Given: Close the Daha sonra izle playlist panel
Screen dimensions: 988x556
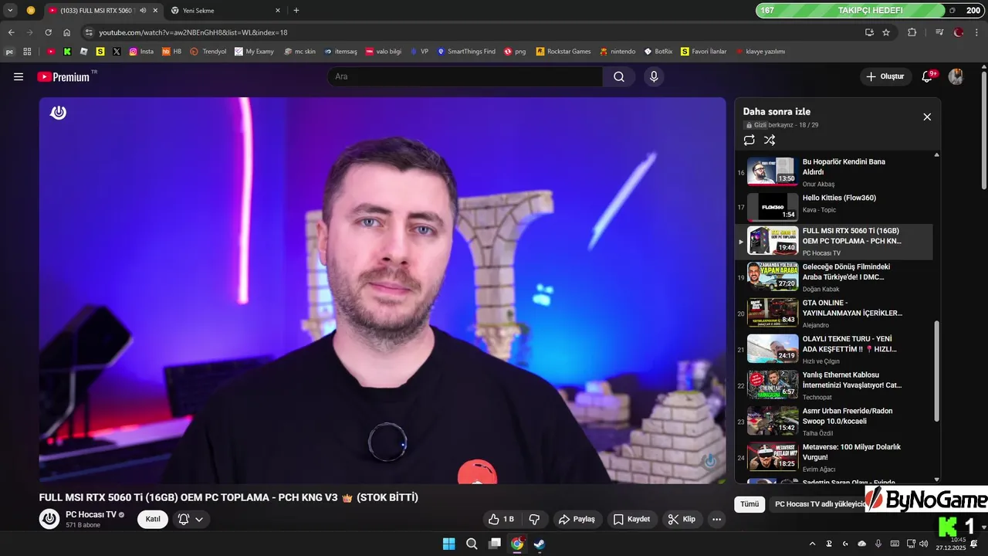Looking at the screenshot, I should pos(927,117).
